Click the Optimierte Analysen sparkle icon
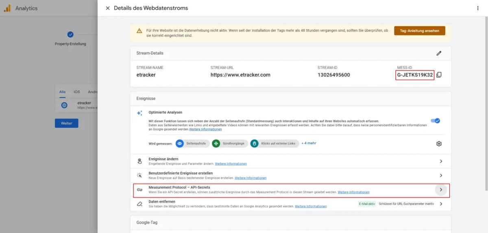The height and width of the screenshot is (233, 488). 139,113
